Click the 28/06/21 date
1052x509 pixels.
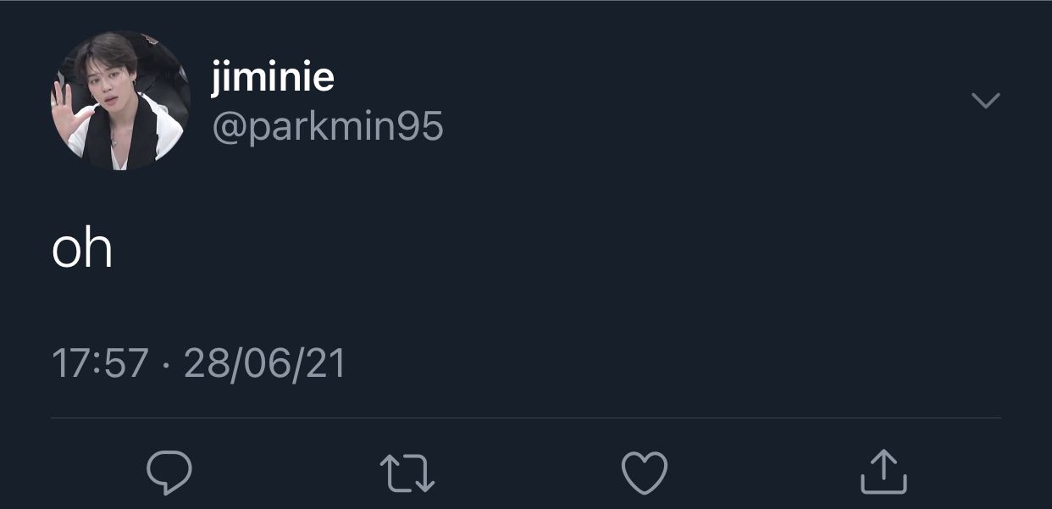click(264, 364)
